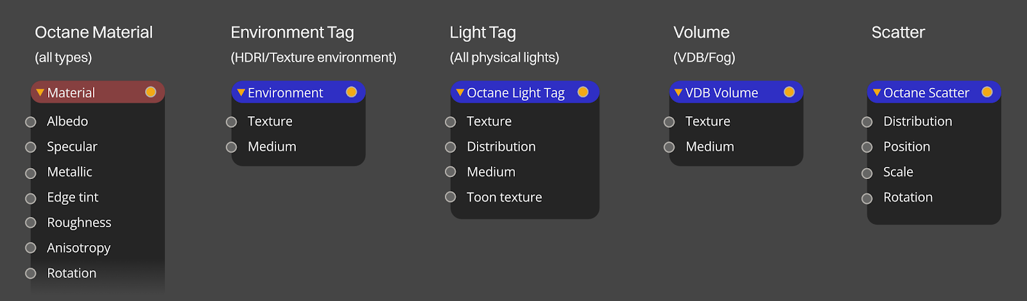Click orange output dot on Octane Light Tag
Screen dimensions: 1027x301
583,92
